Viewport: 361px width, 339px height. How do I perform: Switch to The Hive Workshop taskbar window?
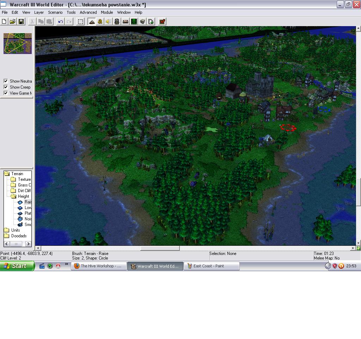coord(99,266)
